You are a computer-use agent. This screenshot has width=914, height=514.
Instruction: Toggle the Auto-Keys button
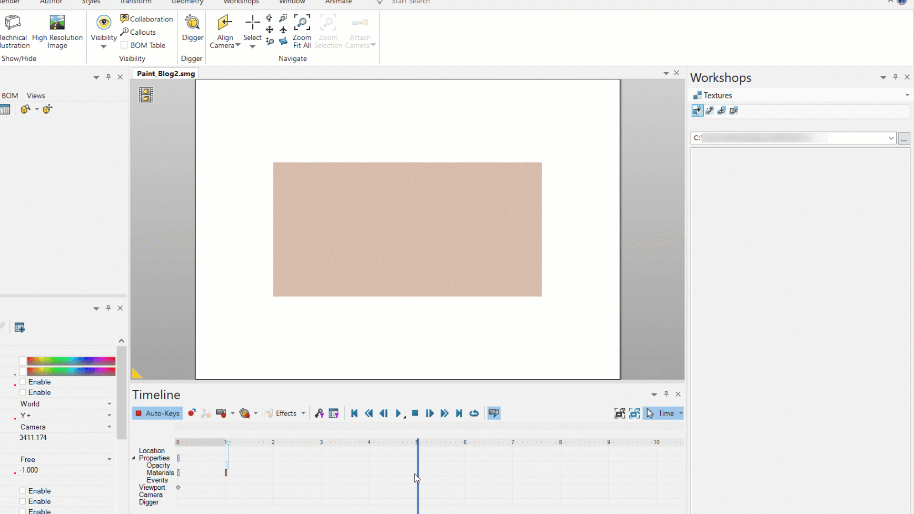[x=157, y=413]
